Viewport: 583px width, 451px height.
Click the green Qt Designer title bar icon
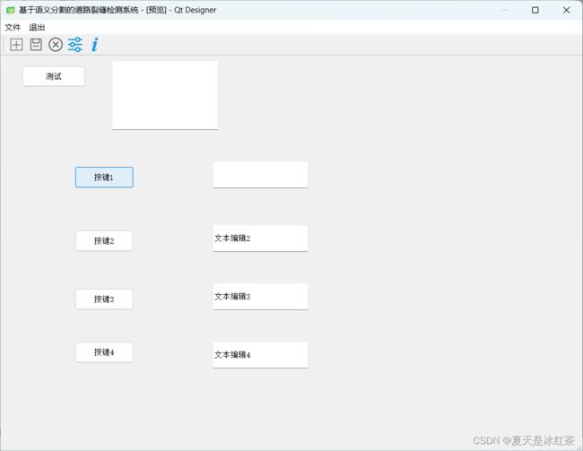(11, 10)
